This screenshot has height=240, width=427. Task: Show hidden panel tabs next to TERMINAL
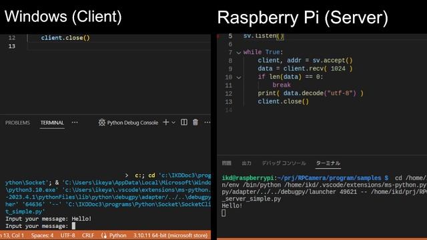point(75,123)
